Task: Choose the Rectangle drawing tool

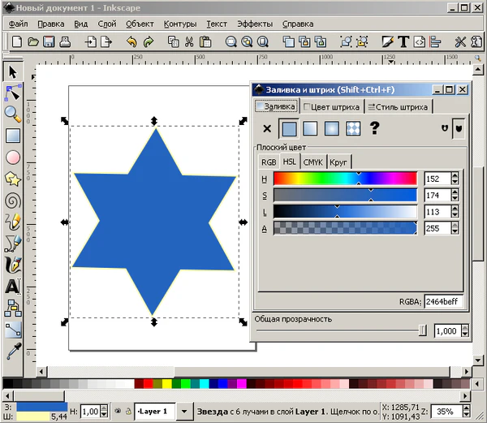Action: pyautogui.click(x=12, y=136)
